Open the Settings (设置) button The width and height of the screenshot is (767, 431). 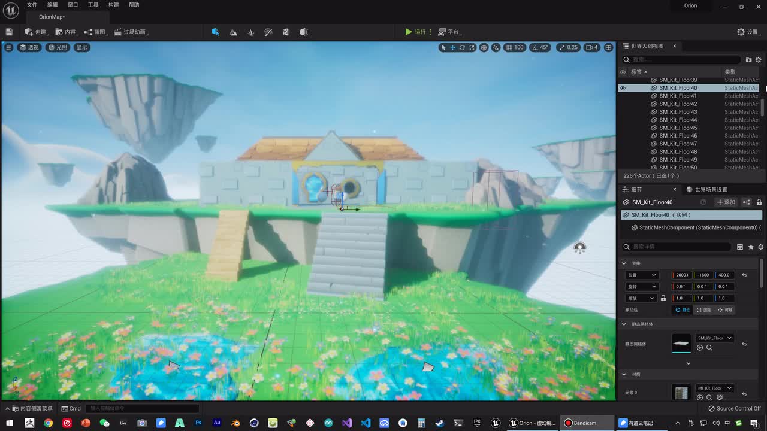click(748, 32)
